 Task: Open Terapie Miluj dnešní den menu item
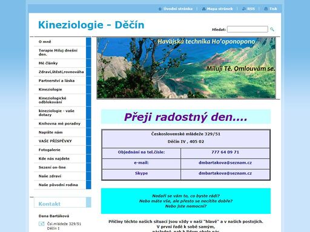point(60,53)
